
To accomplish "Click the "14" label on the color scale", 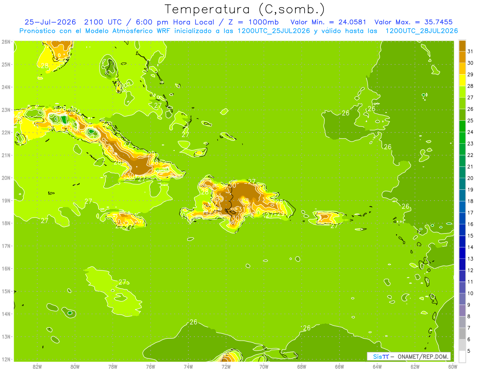I will click(x=470, y=247).
